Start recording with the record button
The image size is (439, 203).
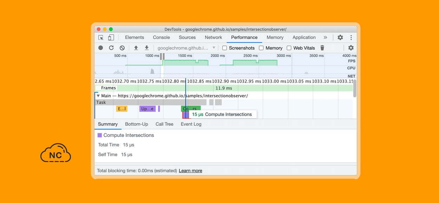coord(101,48)
